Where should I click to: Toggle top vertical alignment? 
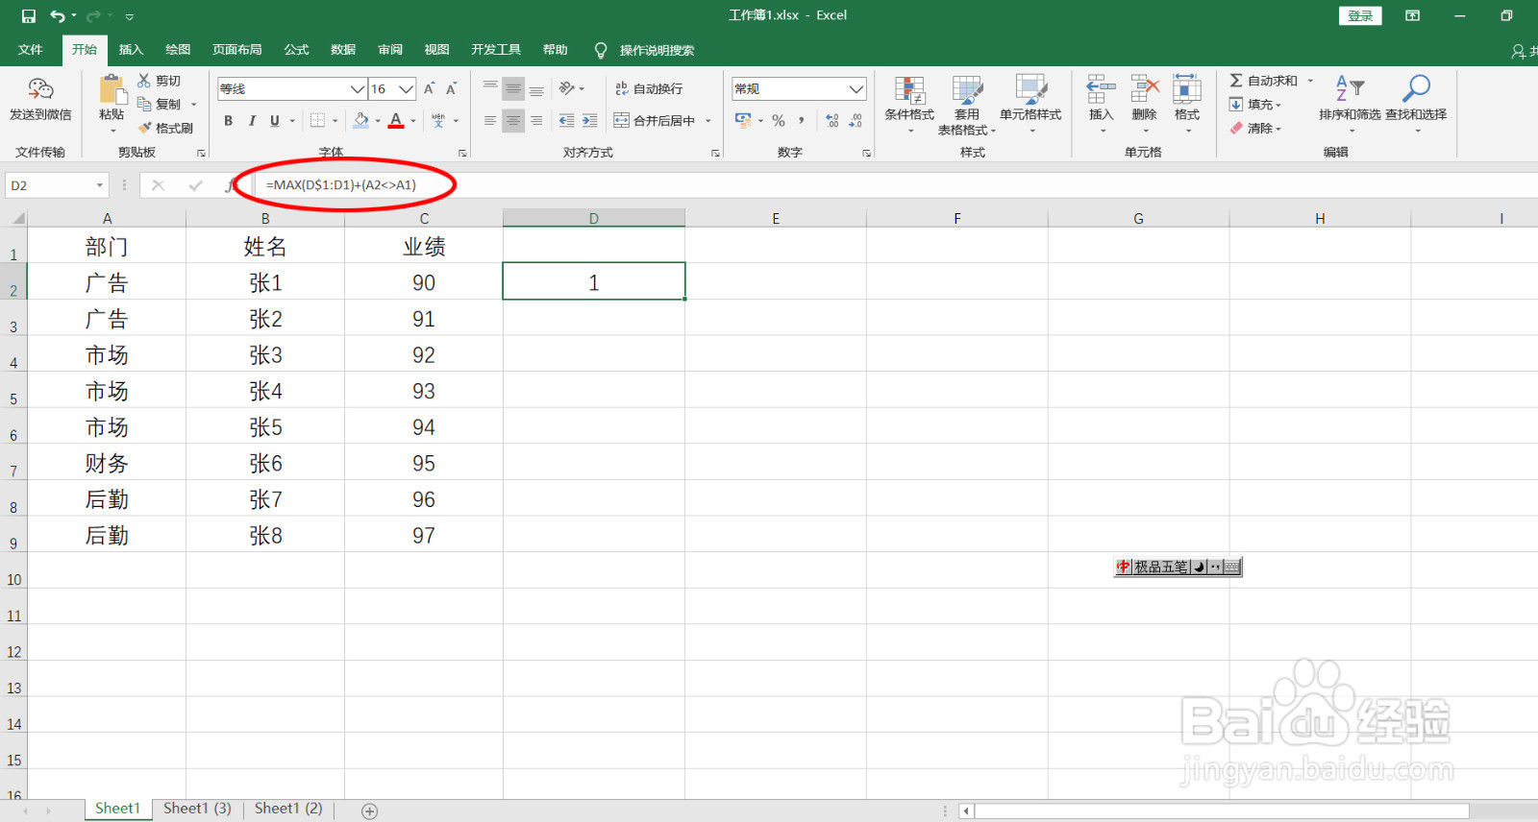(x=490, y=88)
